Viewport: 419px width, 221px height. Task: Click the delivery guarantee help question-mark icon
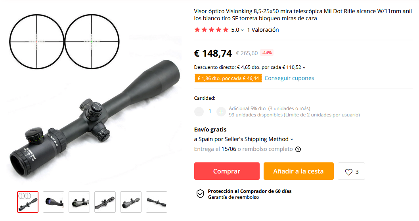point(298,149)
